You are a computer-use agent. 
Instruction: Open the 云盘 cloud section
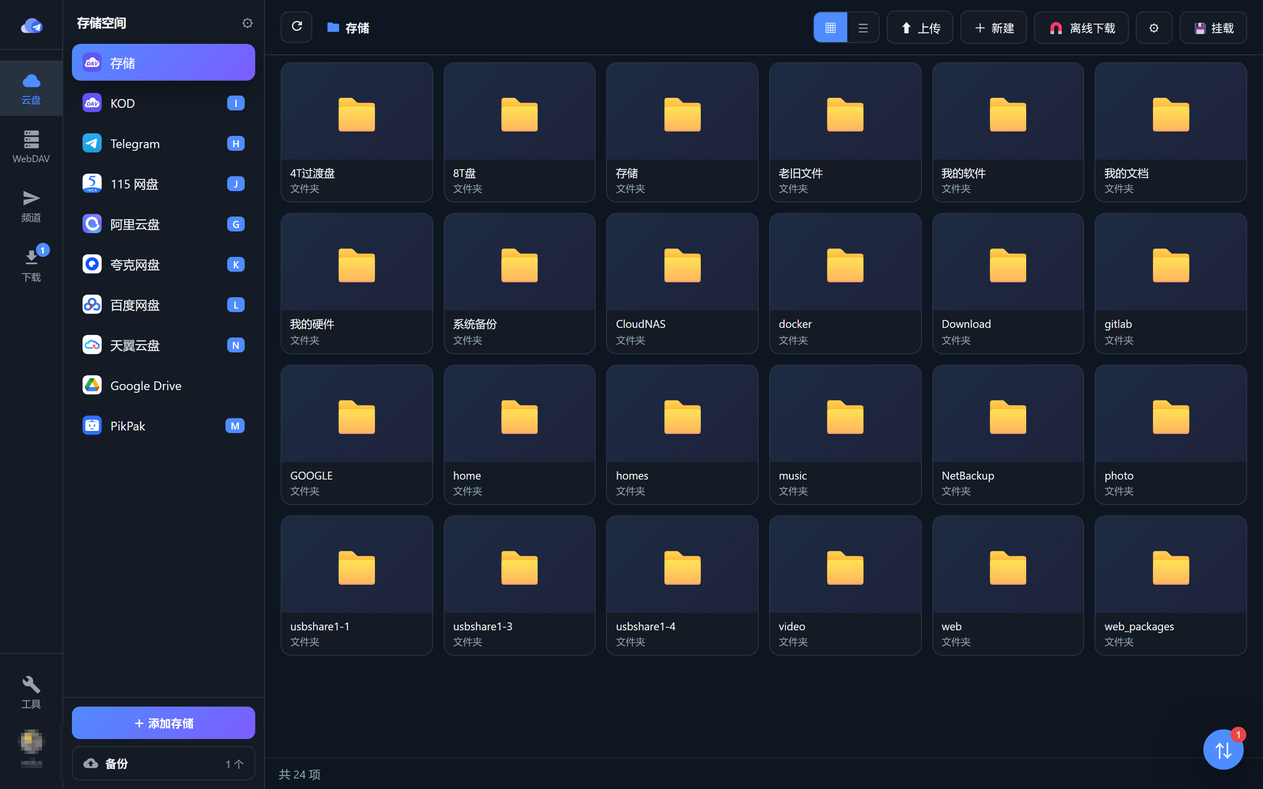[31, 89]
